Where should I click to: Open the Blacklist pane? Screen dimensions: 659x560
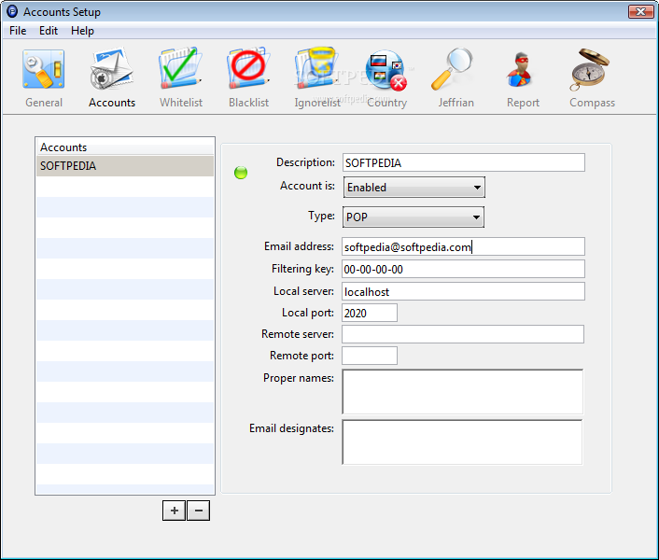249,78
